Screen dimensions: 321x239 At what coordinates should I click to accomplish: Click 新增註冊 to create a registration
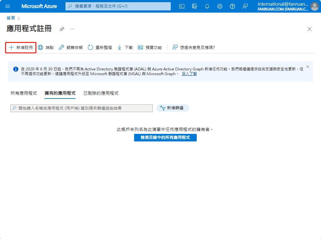coord(21,48)
